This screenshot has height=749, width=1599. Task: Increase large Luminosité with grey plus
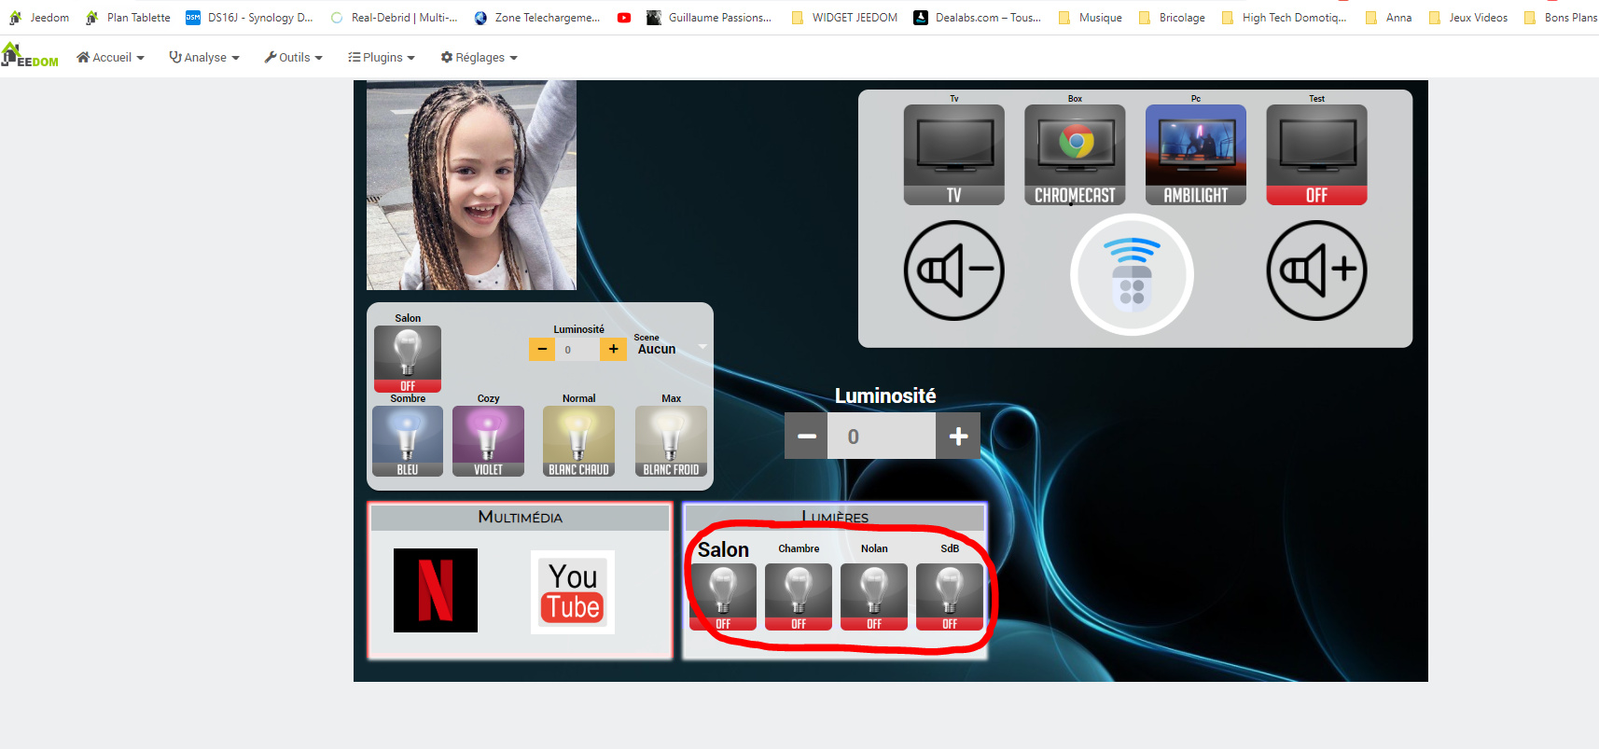[958, 436]
